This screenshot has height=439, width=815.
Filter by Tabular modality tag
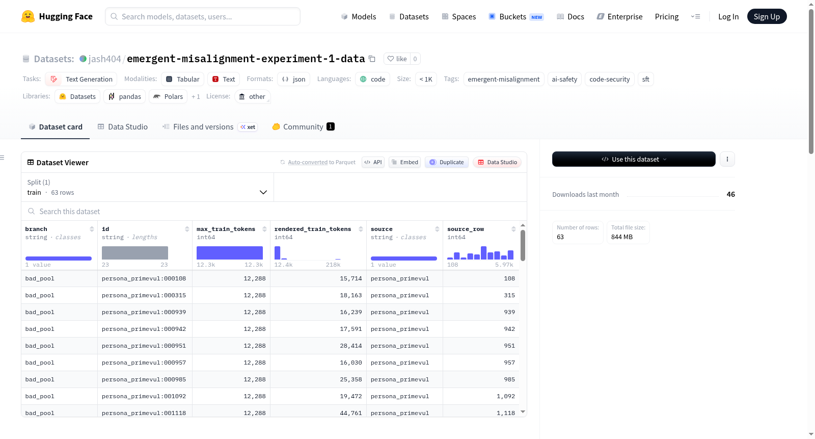click(183, 79)
